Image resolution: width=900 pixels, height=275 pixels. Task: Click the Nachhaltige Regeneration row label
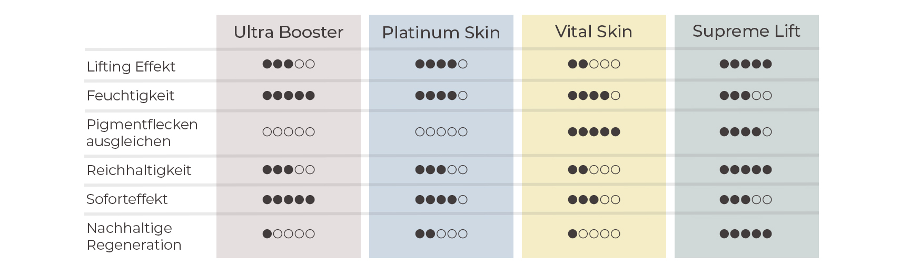click(x=134, y=237)
